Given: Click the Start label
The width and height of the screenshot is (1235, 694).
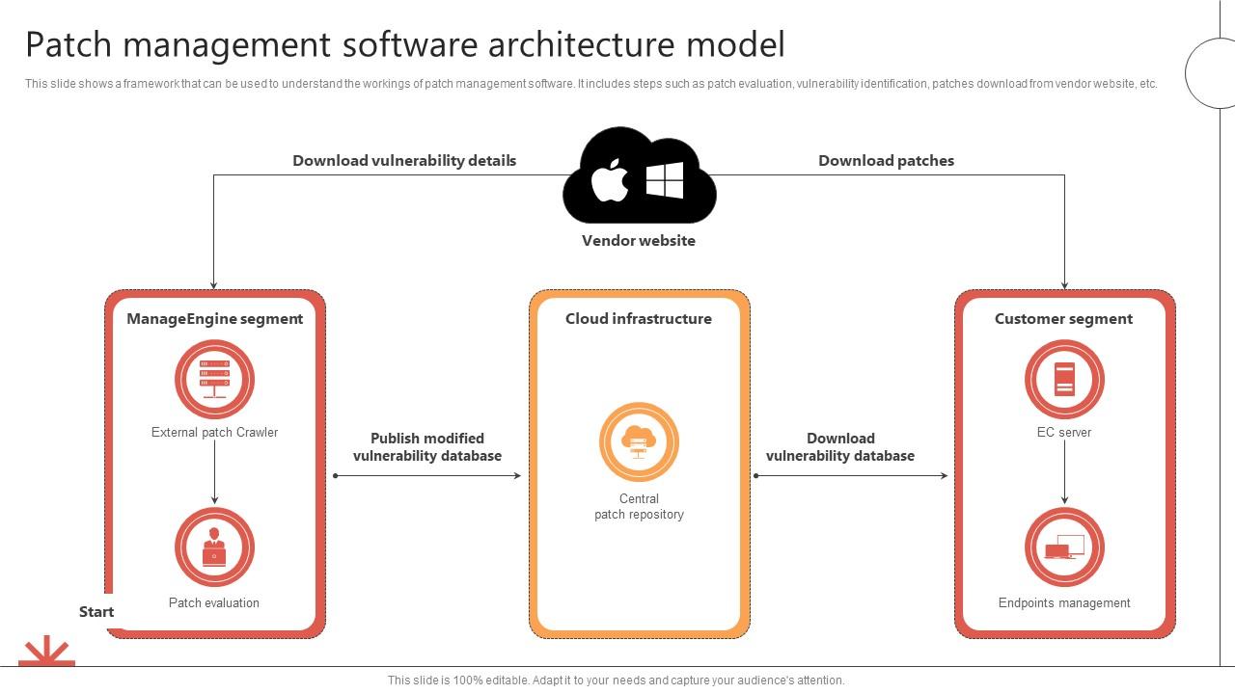Looking at the screenshot, I should point(96,612).
